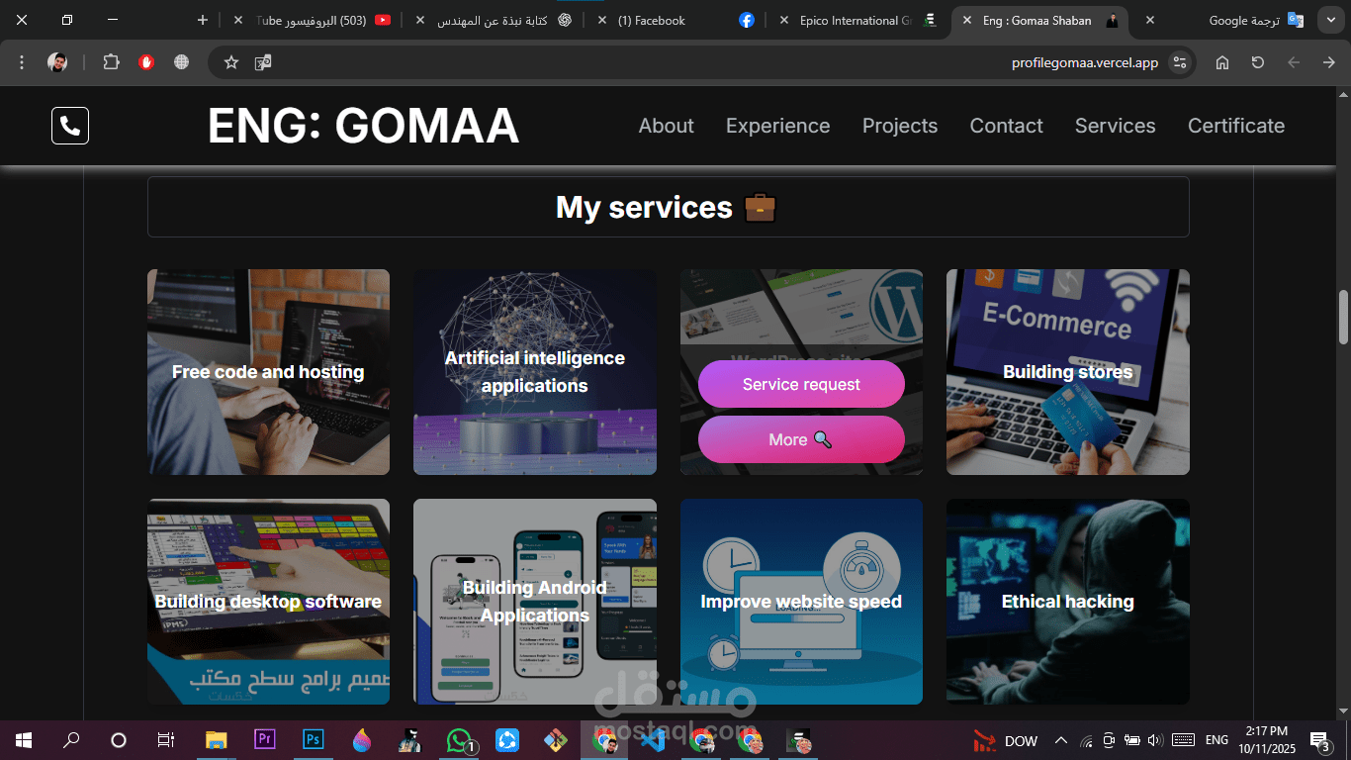This screenshot has height=760, width=1351.
Task: Bookmark this page with the star icon
Action: [231, 62]
